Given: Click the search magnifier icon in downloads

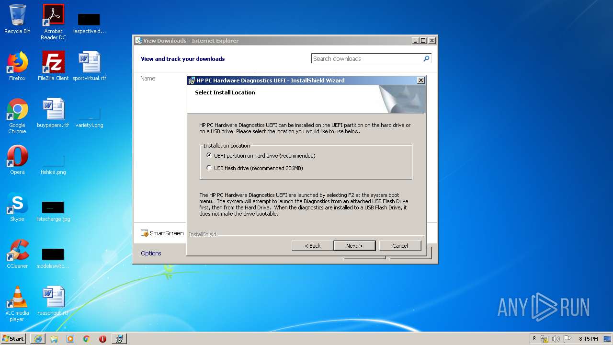Looking at the screenshot, I should [426, 58].
